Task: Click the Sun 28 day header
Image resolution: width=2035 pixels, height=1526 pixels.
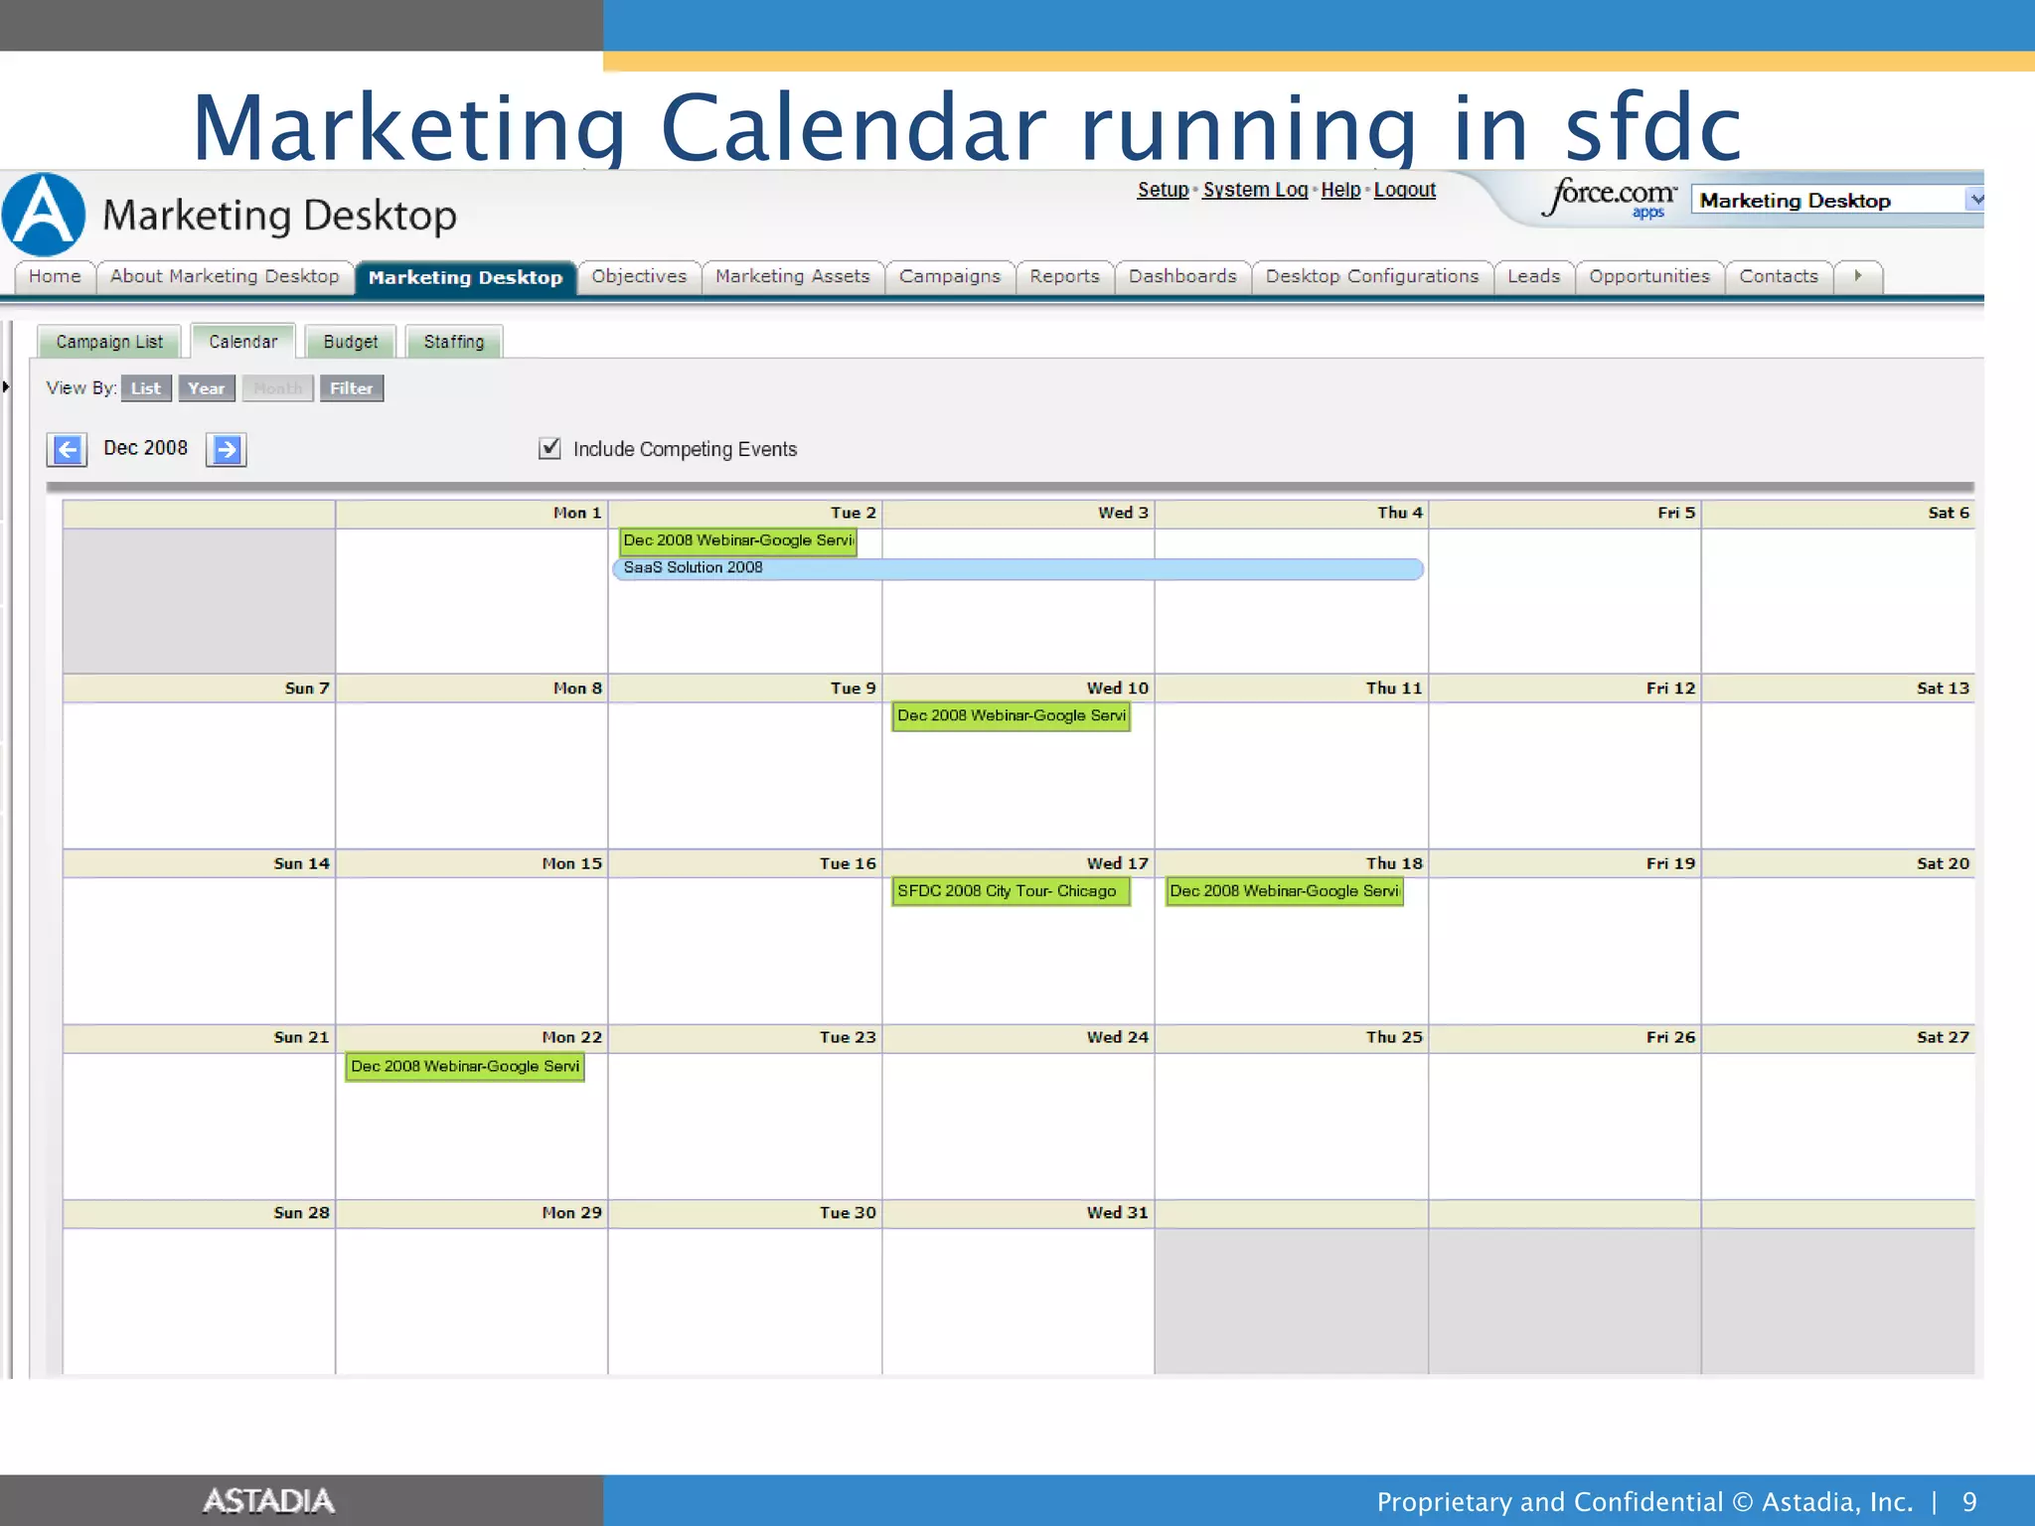Action: pos(199,1214)
